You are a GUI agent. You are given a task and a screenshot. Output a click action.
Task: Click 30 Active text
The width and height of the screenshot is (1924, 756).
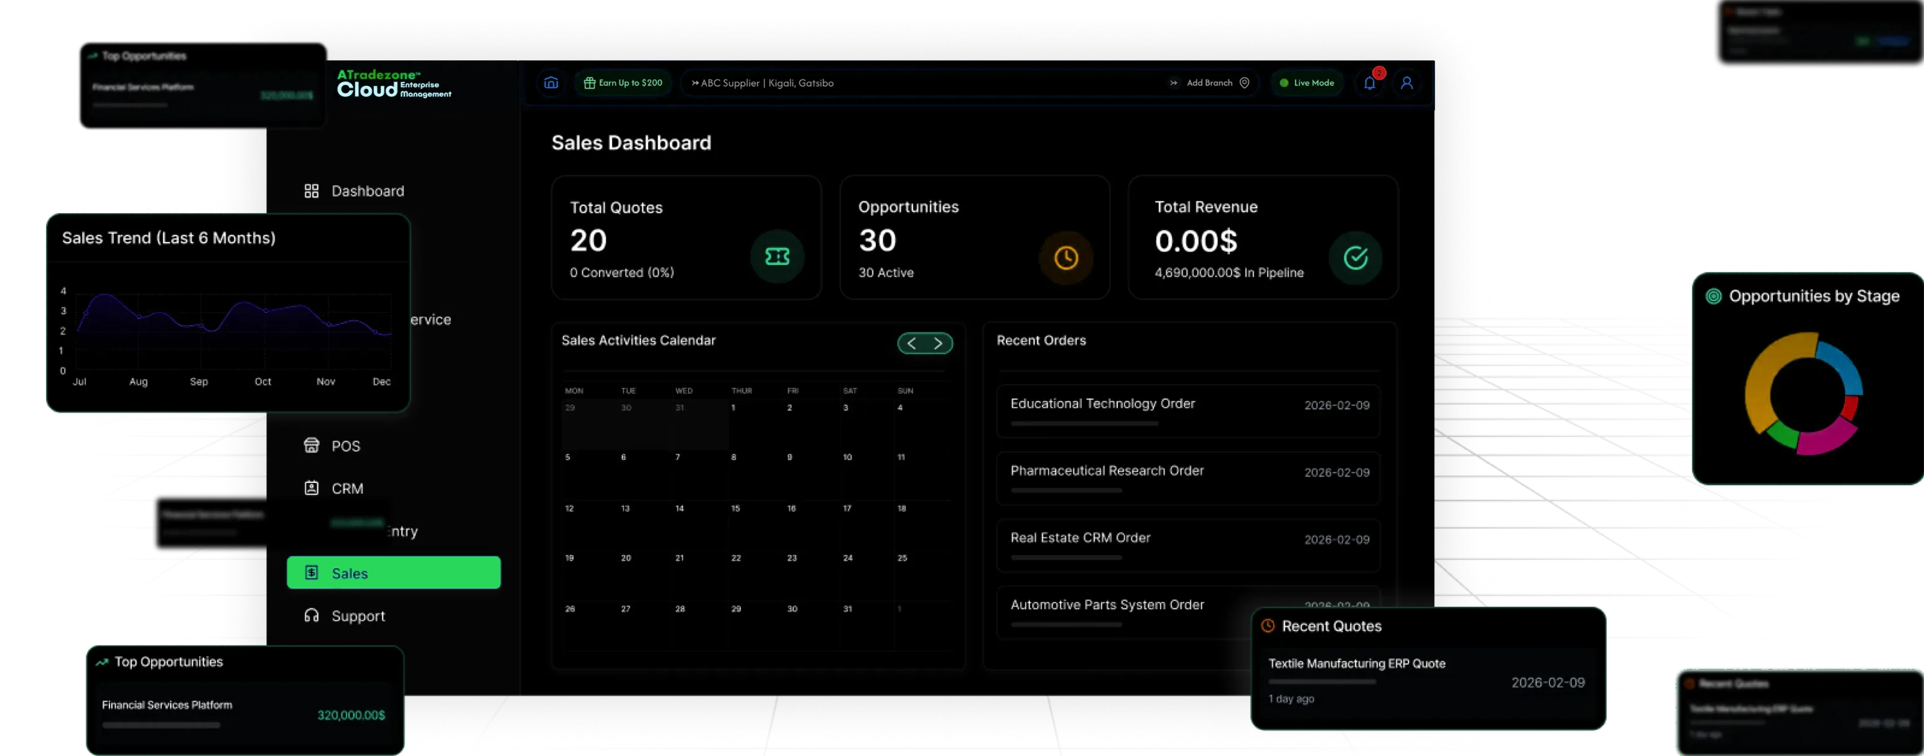pos(886,272)
